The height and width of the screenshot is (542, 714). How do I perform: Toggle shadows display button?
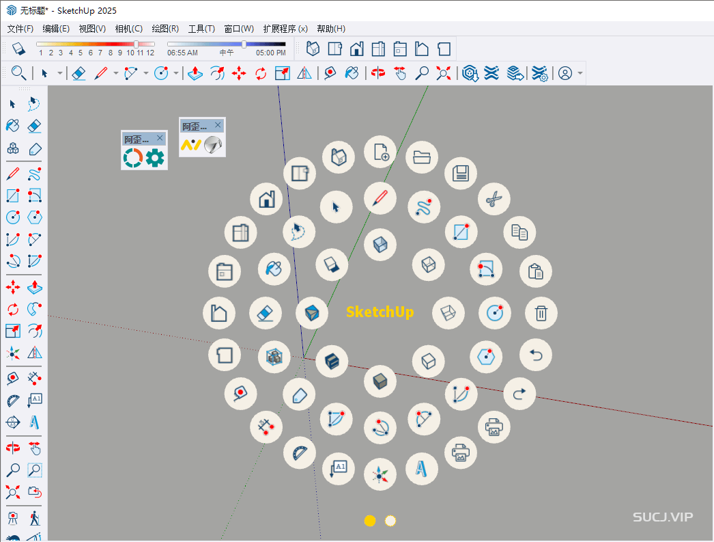18,49
